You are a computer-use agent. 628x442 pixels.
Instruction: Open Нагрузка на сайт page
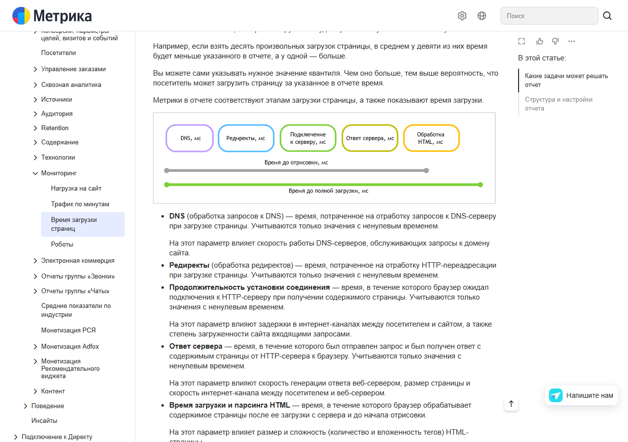tap(76, 189)
